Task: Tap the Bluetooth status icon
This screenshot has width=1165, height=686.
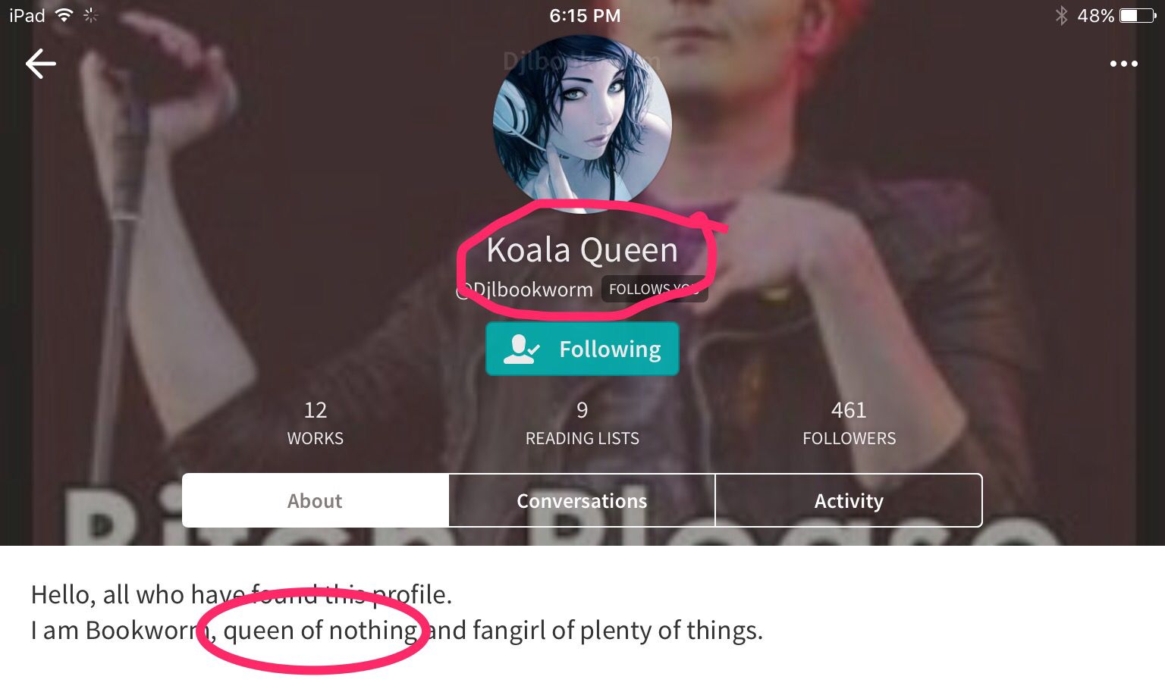Action: (x=1061, y=15)
